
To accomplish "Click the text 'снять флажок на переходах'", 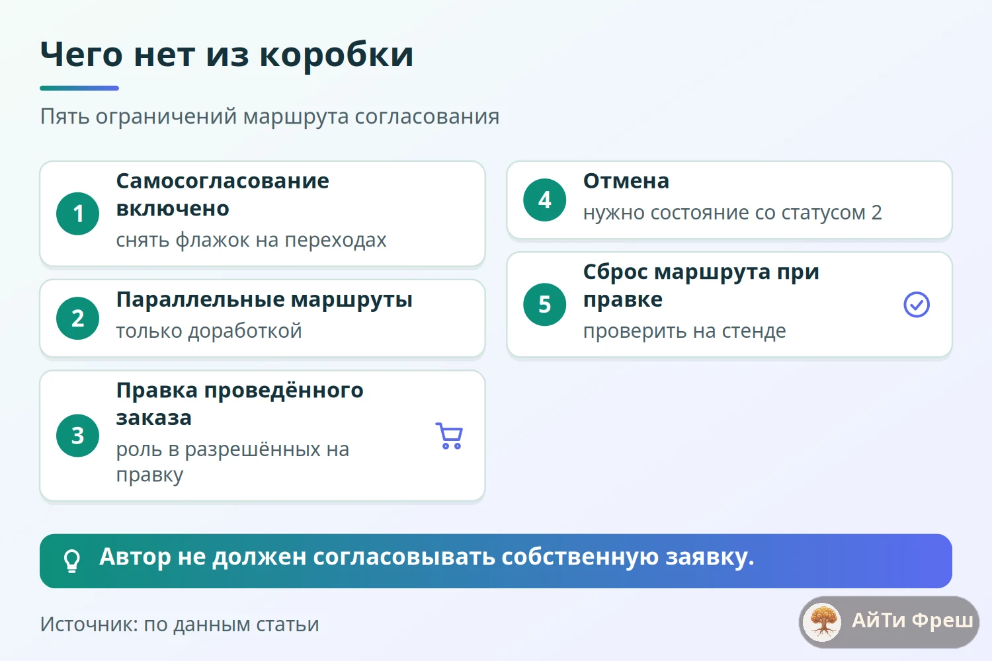I will [251, 240].
